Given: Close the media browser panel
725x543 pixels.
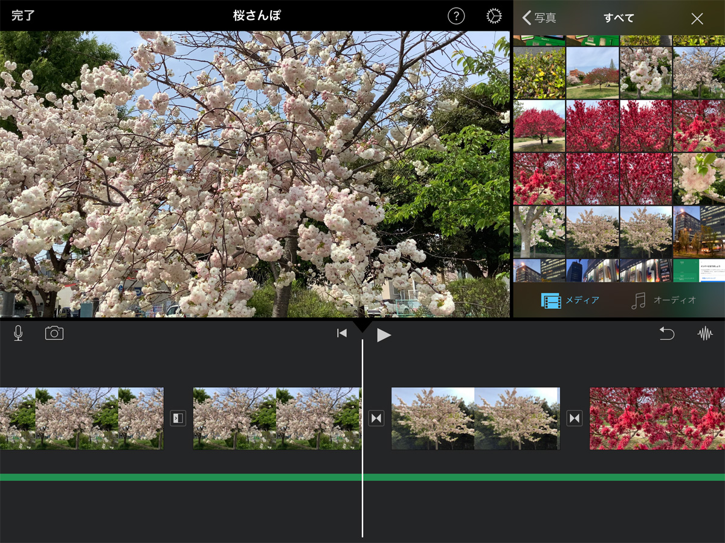Looking at the screenshot, I should coord(697,19).
